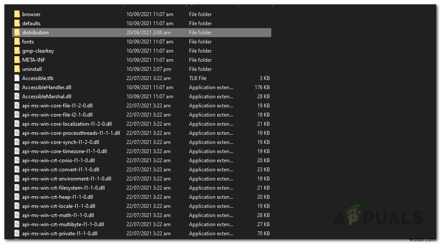441x244 pixels.
Task: Click the 27 KB size cell
Action: (264, 224)
